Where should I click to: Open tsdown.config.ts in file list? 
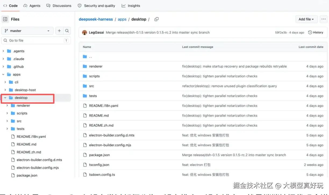pyautogui.click(x=102, y=175)
